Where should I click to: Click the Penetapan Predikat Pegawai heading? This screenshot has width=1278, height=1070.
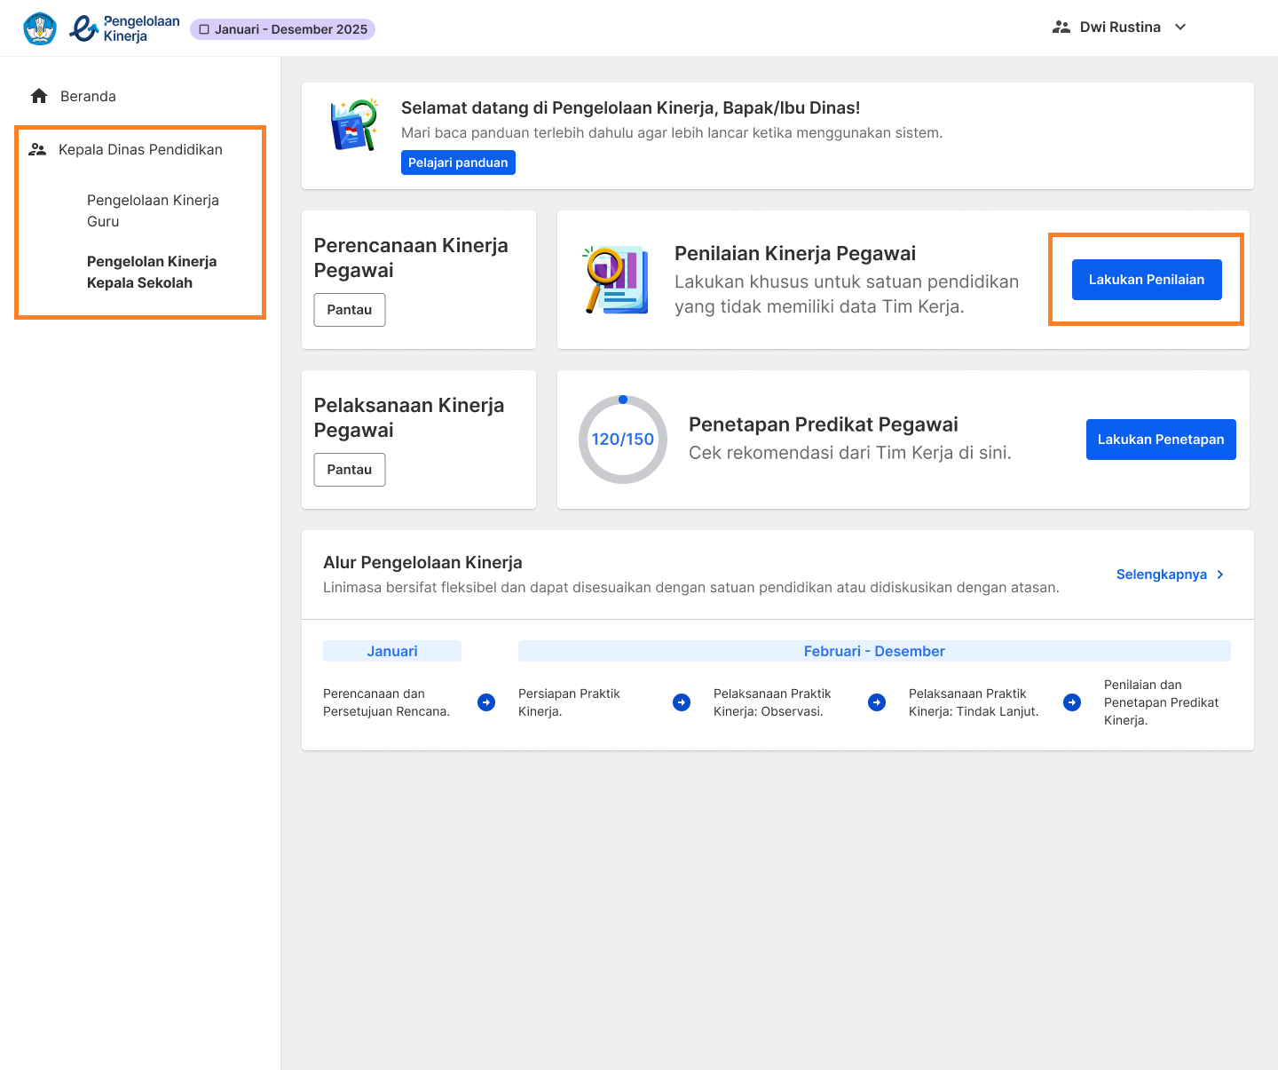coord(824,424)
